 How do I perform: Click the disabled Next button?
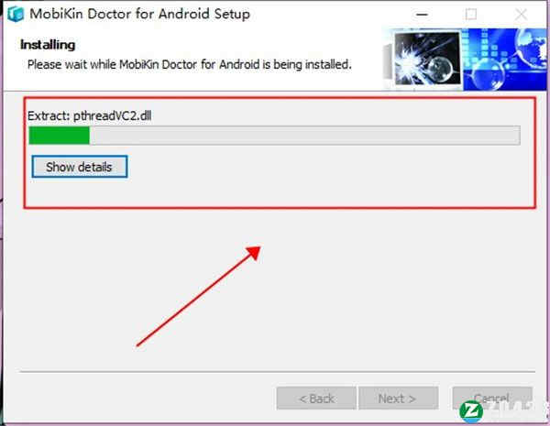(x=398, y=399)
